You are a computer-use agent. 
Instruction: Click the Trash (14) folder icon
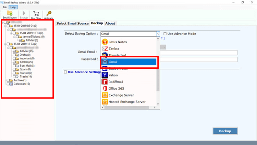pos(17,77)
